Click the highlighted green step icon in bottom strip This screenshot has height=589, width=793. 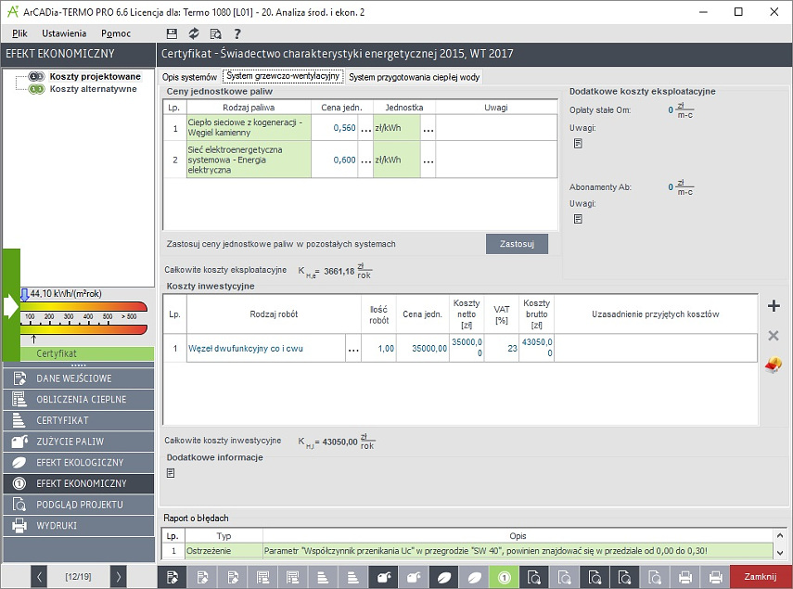tap(505, 577)
